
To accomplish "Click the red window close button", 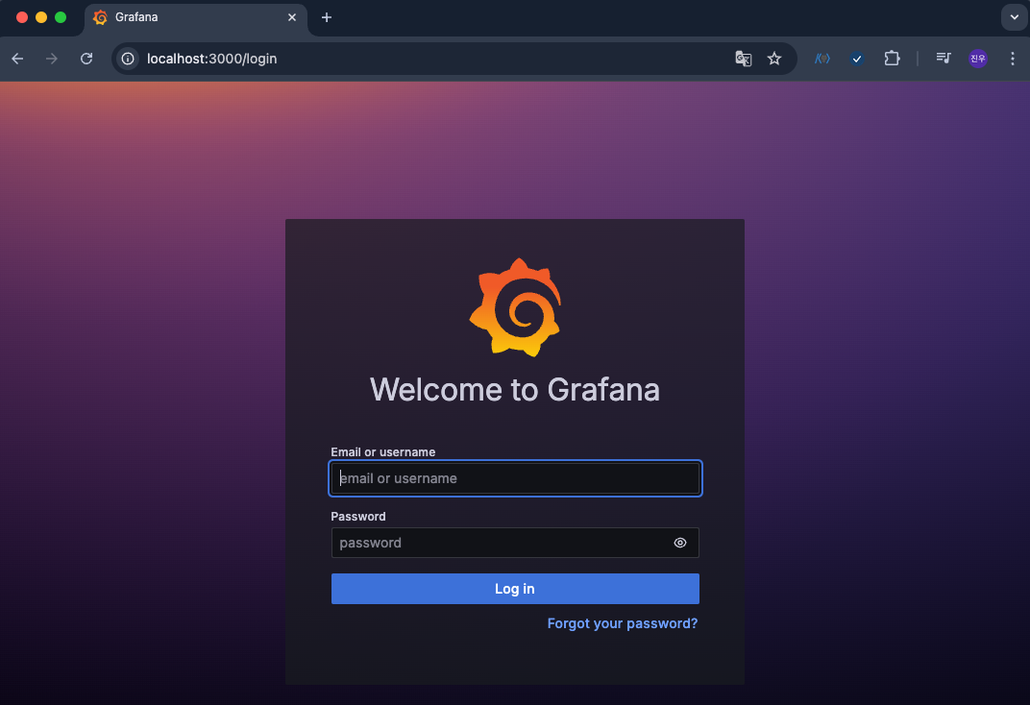I will click(x=22, y=17).
